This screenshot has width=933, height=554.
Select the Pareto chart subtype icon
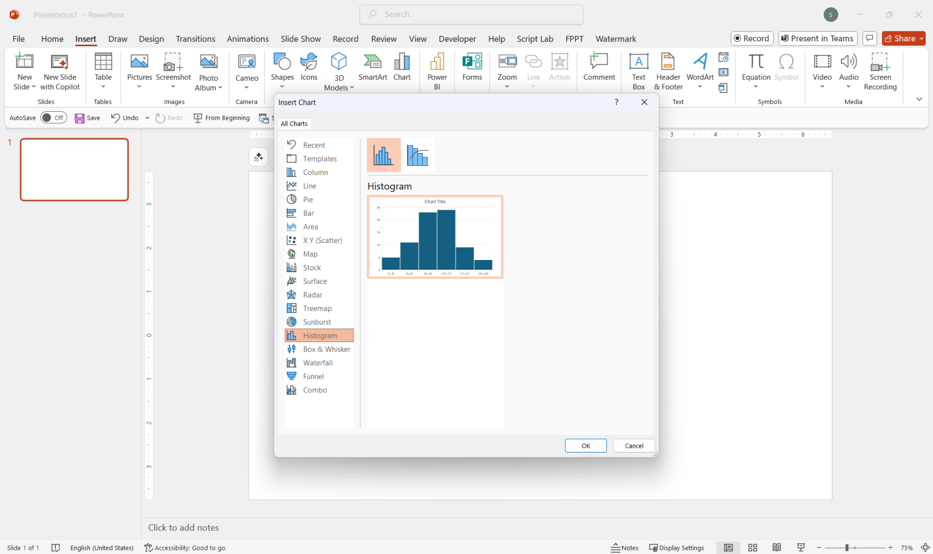[x=418, y=156]
